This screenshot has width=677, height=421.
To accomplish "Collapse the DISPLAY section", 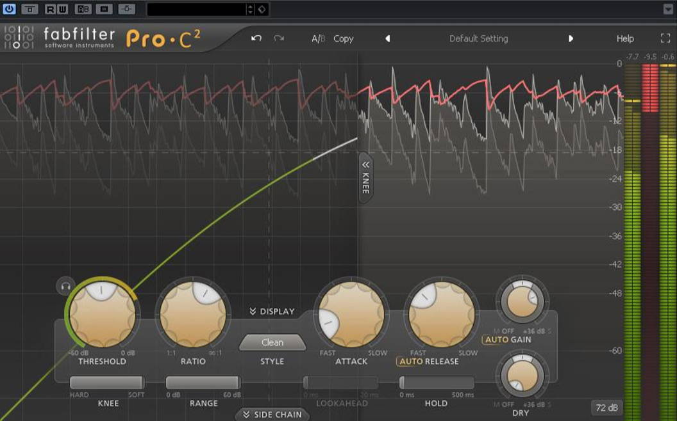I will [x=272, y=312].
